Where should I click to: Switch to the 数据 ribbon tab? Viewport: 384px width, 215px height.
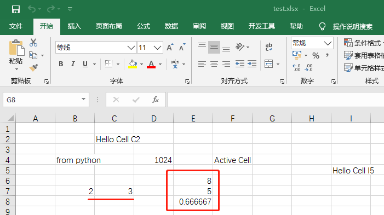pyautogui.click(x=171, y=26)
